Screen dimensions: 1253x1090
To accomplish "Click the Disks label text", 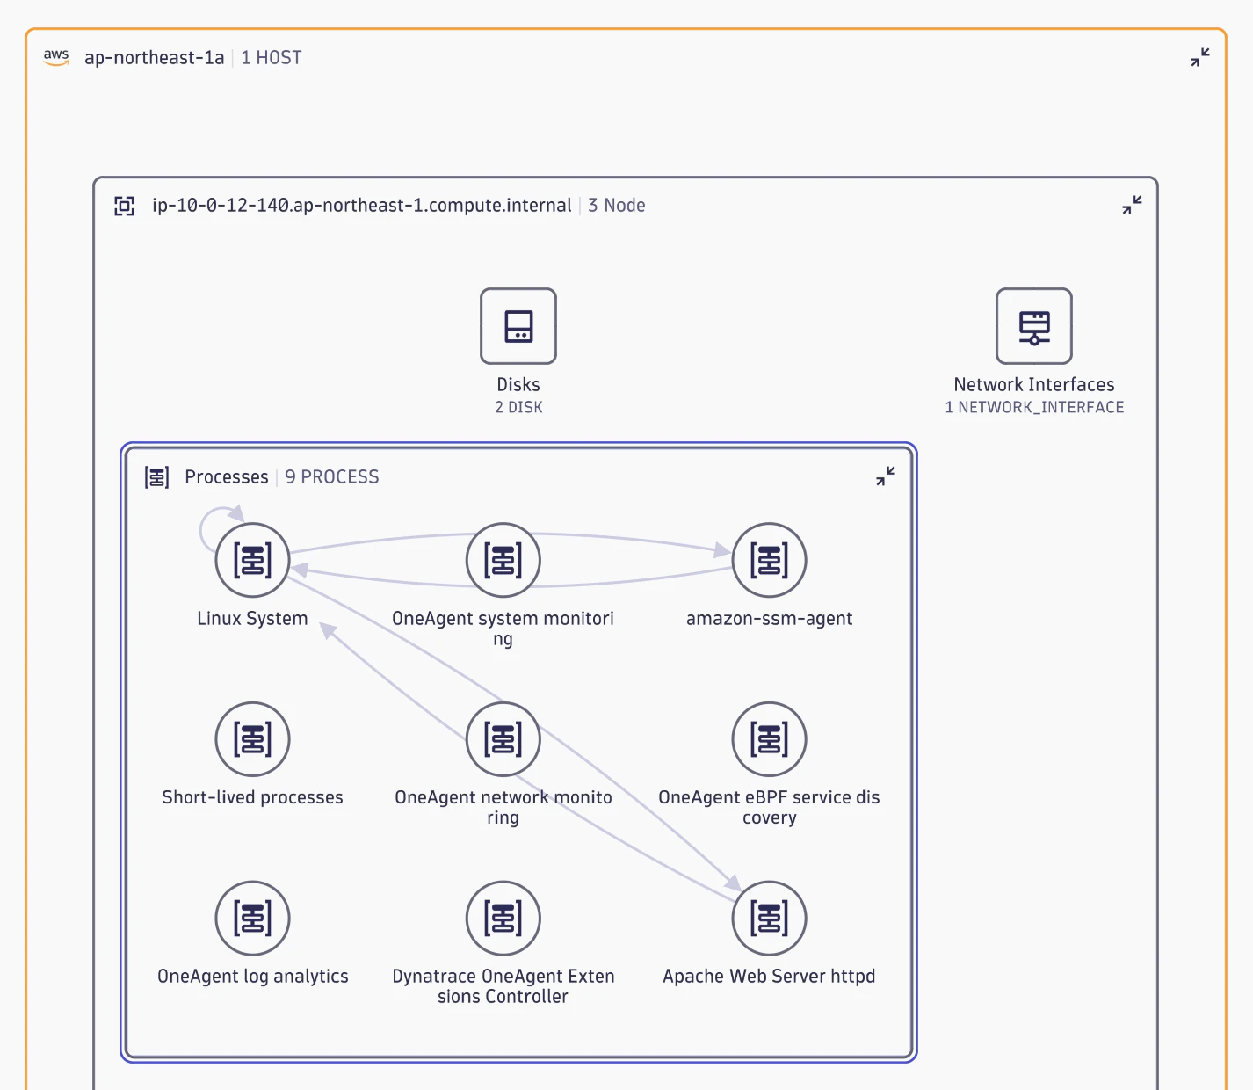I will point(518,385).
